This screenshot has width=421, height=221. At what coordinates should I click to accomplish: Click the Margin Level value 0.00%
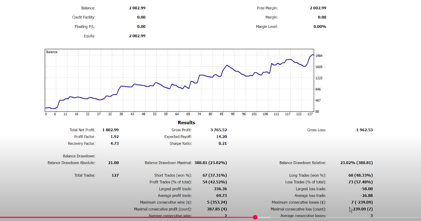(320, 27)
